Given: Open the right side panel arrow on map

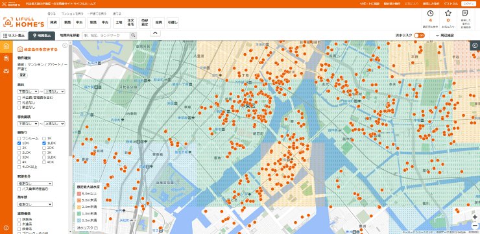Looking at the screenshot, I should coord(475,45).
